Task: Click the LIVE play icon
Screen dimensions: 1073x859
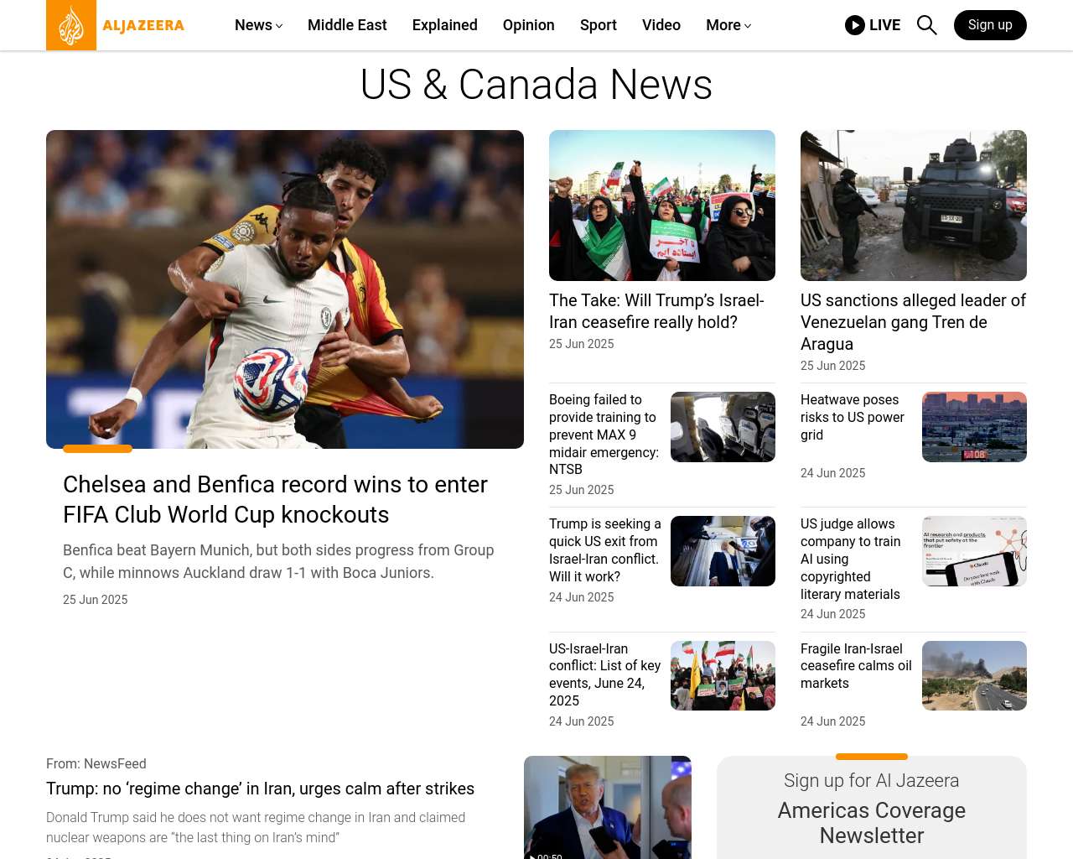Action: [x=855, y=25]
